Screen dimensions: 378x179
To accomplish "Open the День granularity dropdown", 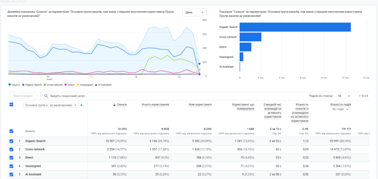I will click(194, 12).
